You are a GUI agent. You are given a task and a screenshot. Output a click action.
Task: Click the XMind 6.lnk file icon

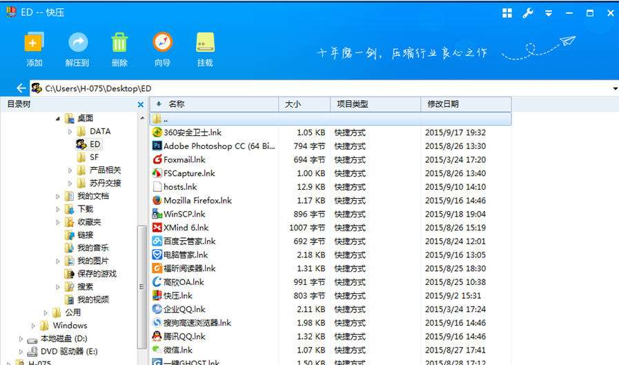157,228
